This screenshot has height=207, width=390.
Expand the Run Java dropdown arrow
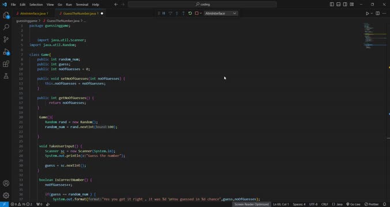point(372,13)
